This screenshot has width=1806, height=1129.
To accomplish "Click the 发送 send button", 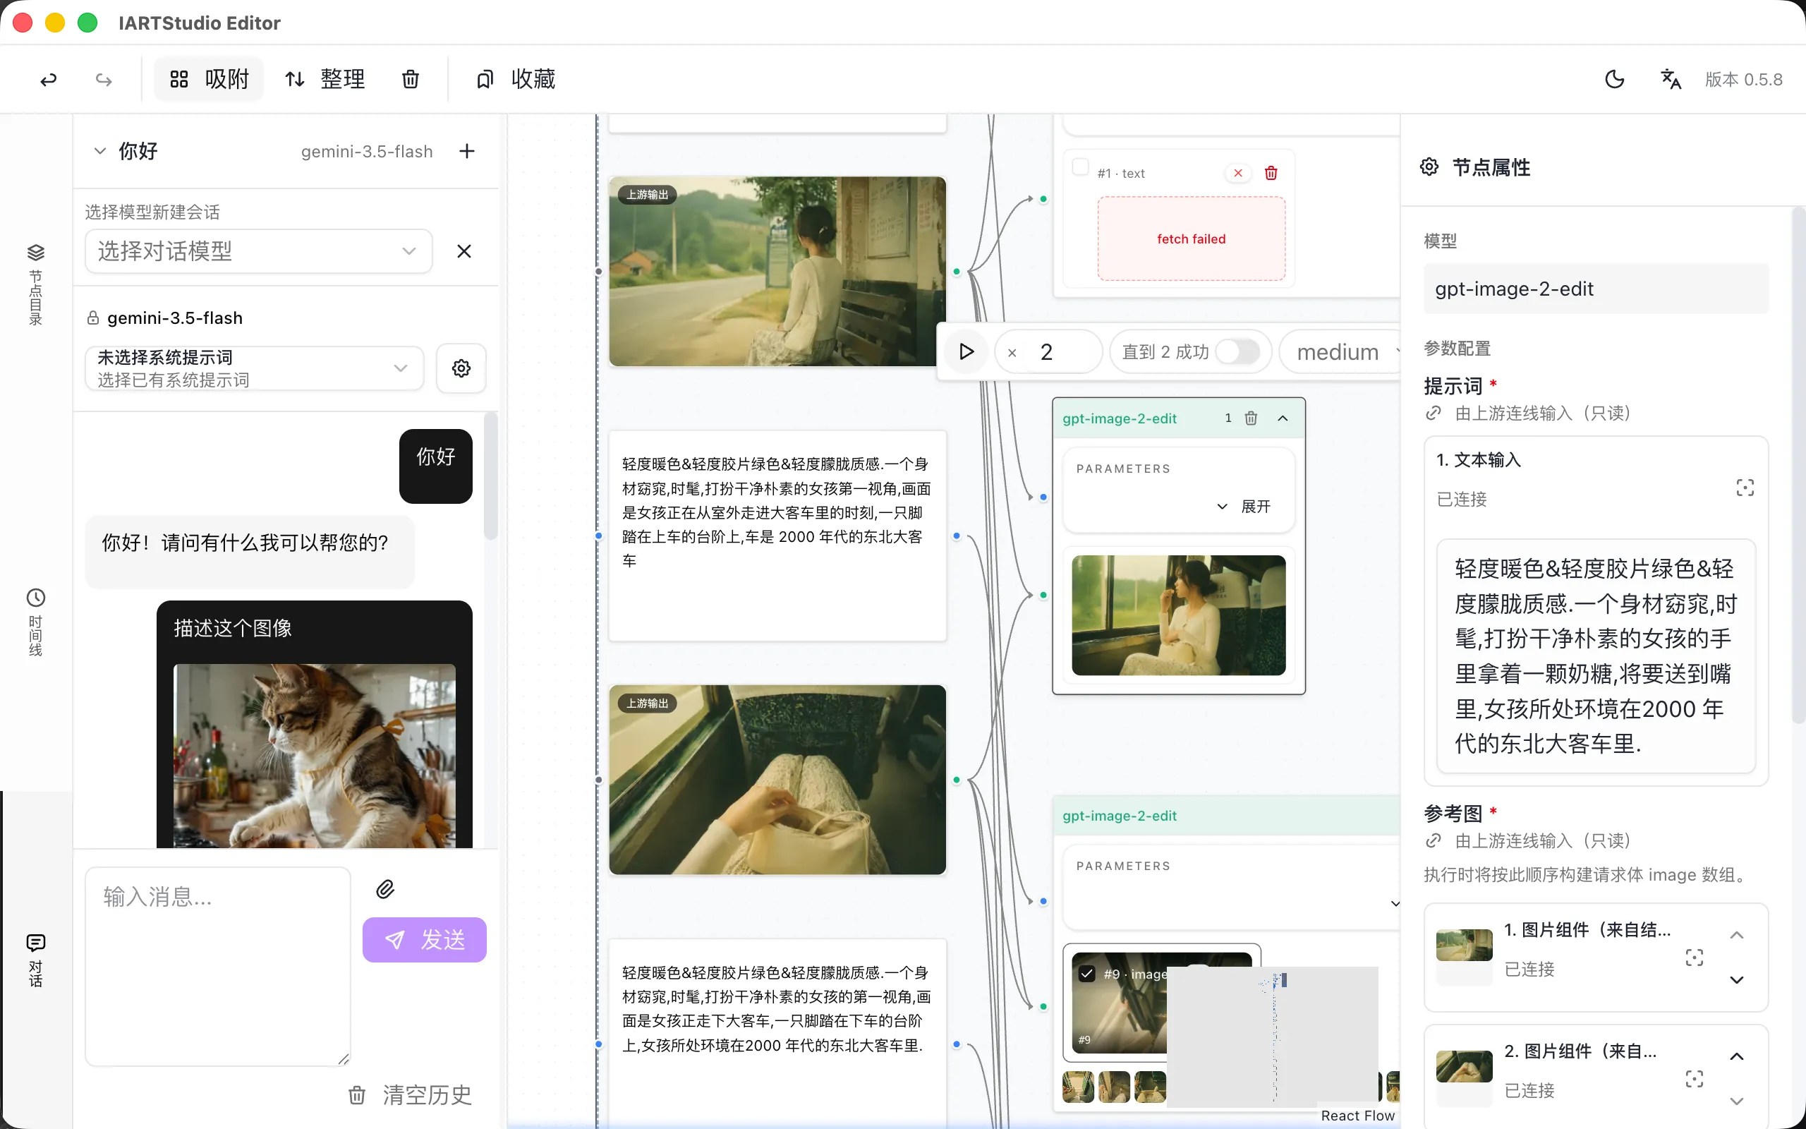I will click(x=425, y=939).
